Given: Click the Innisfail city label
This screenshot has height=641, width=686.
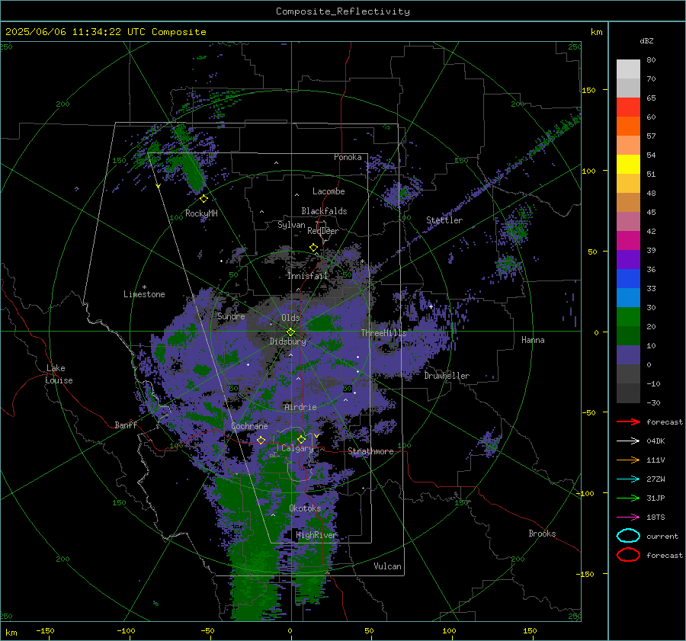Looking at the screenshot, I should [x=307, y=276].
